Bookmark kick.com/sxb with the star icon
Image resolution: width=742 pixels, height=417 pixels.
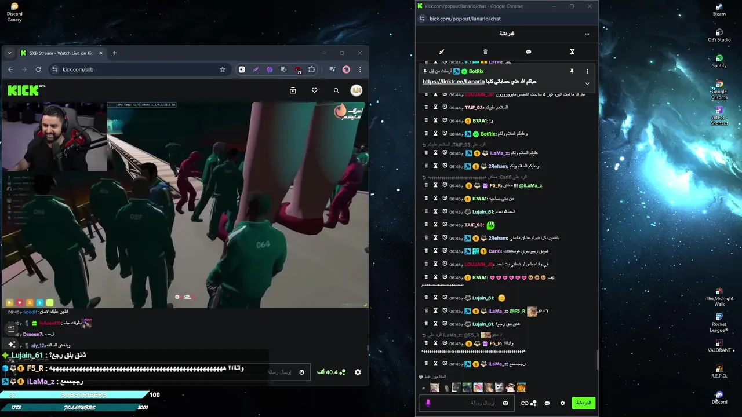pos(222,69)
